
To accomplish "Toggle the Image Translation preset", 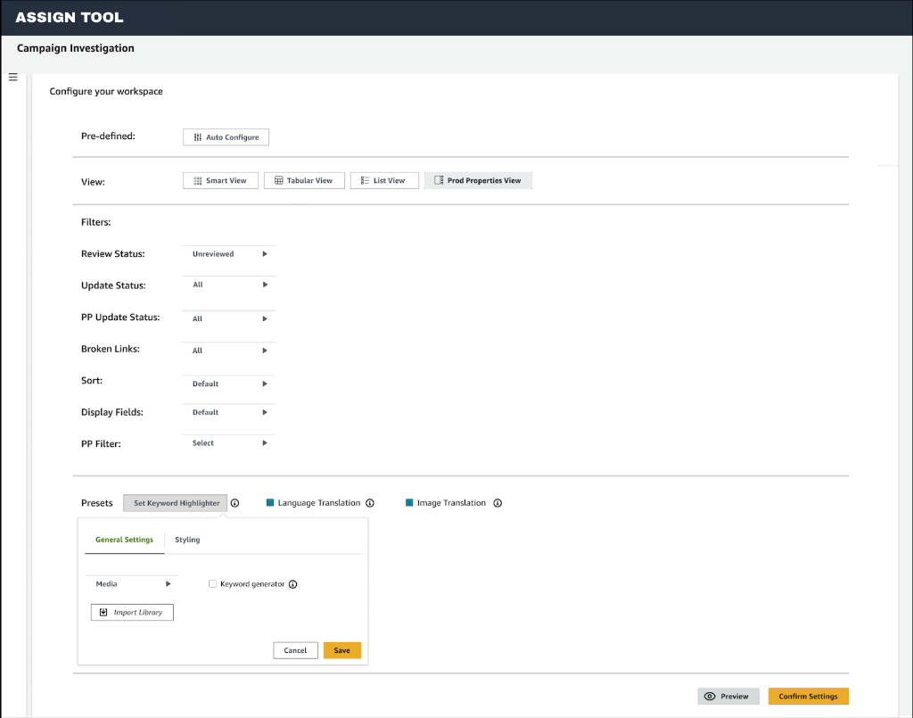I will click(409, 503).
